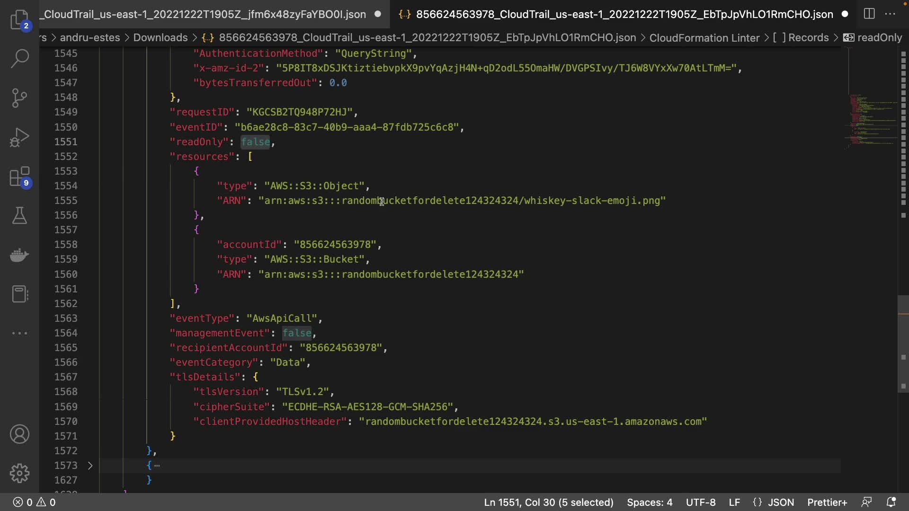This screenshot has height=511, width=909.
Task: Select the EbTpJpVhLO1RmCHO.json tab
Action: 624,14
